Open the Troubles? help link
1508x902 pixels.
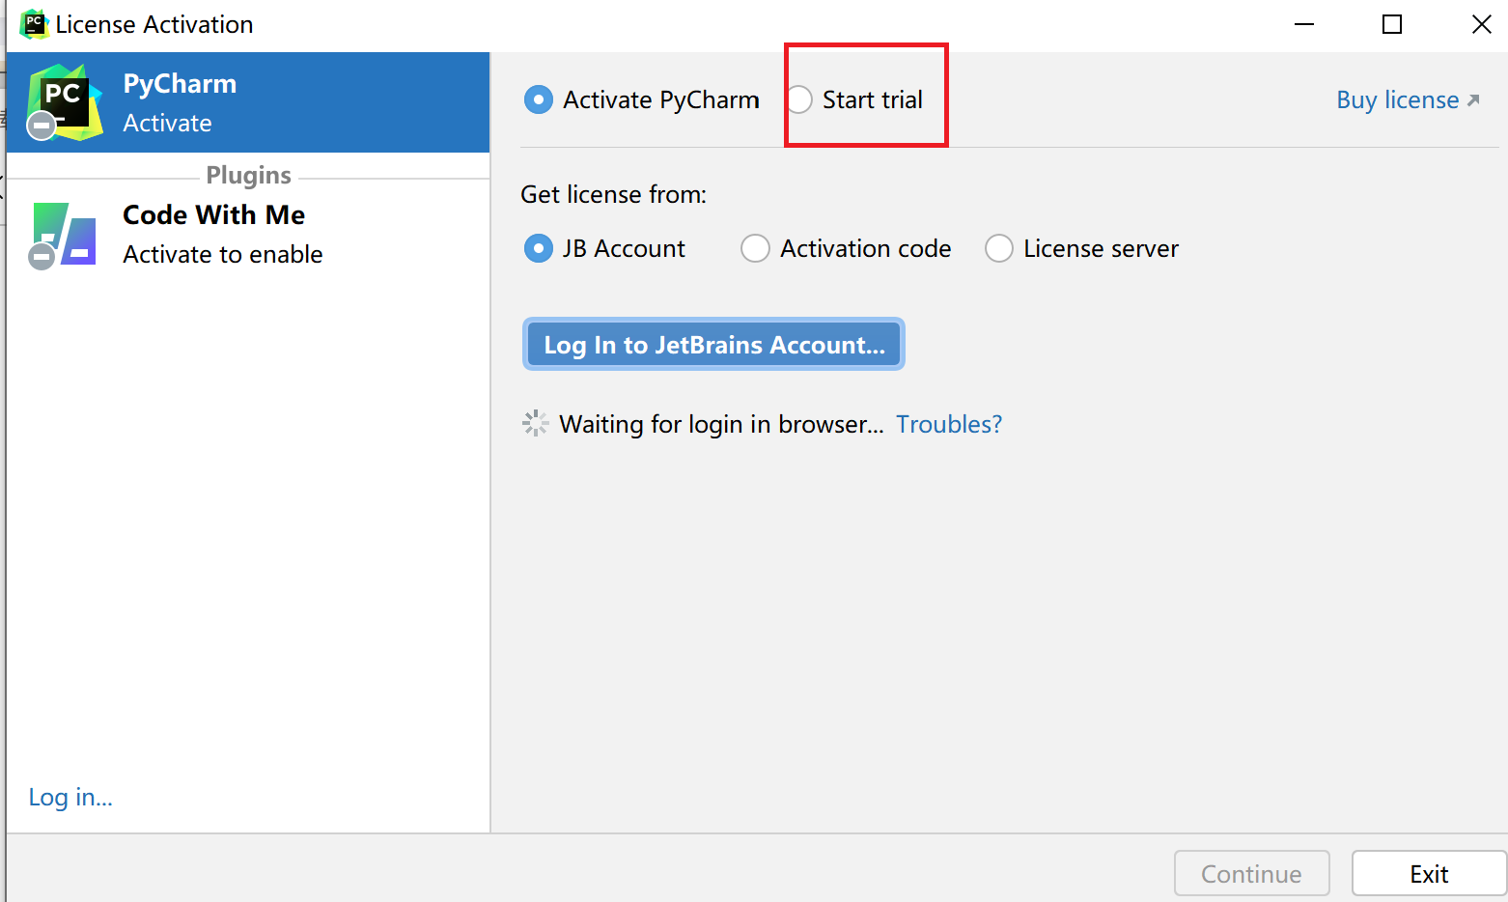coord(949,424)
